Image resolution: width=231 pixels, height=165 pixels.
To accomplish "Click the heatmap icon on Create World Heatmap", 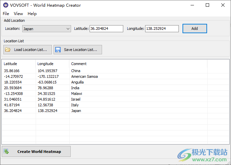I will 6,151.
